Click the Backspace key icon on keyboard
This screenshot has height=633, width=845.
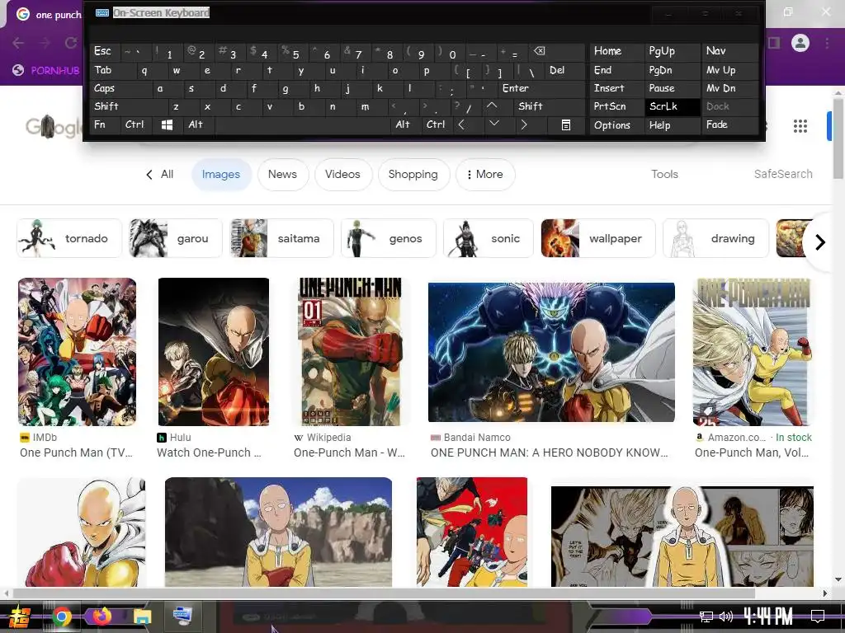click(540, 51)
